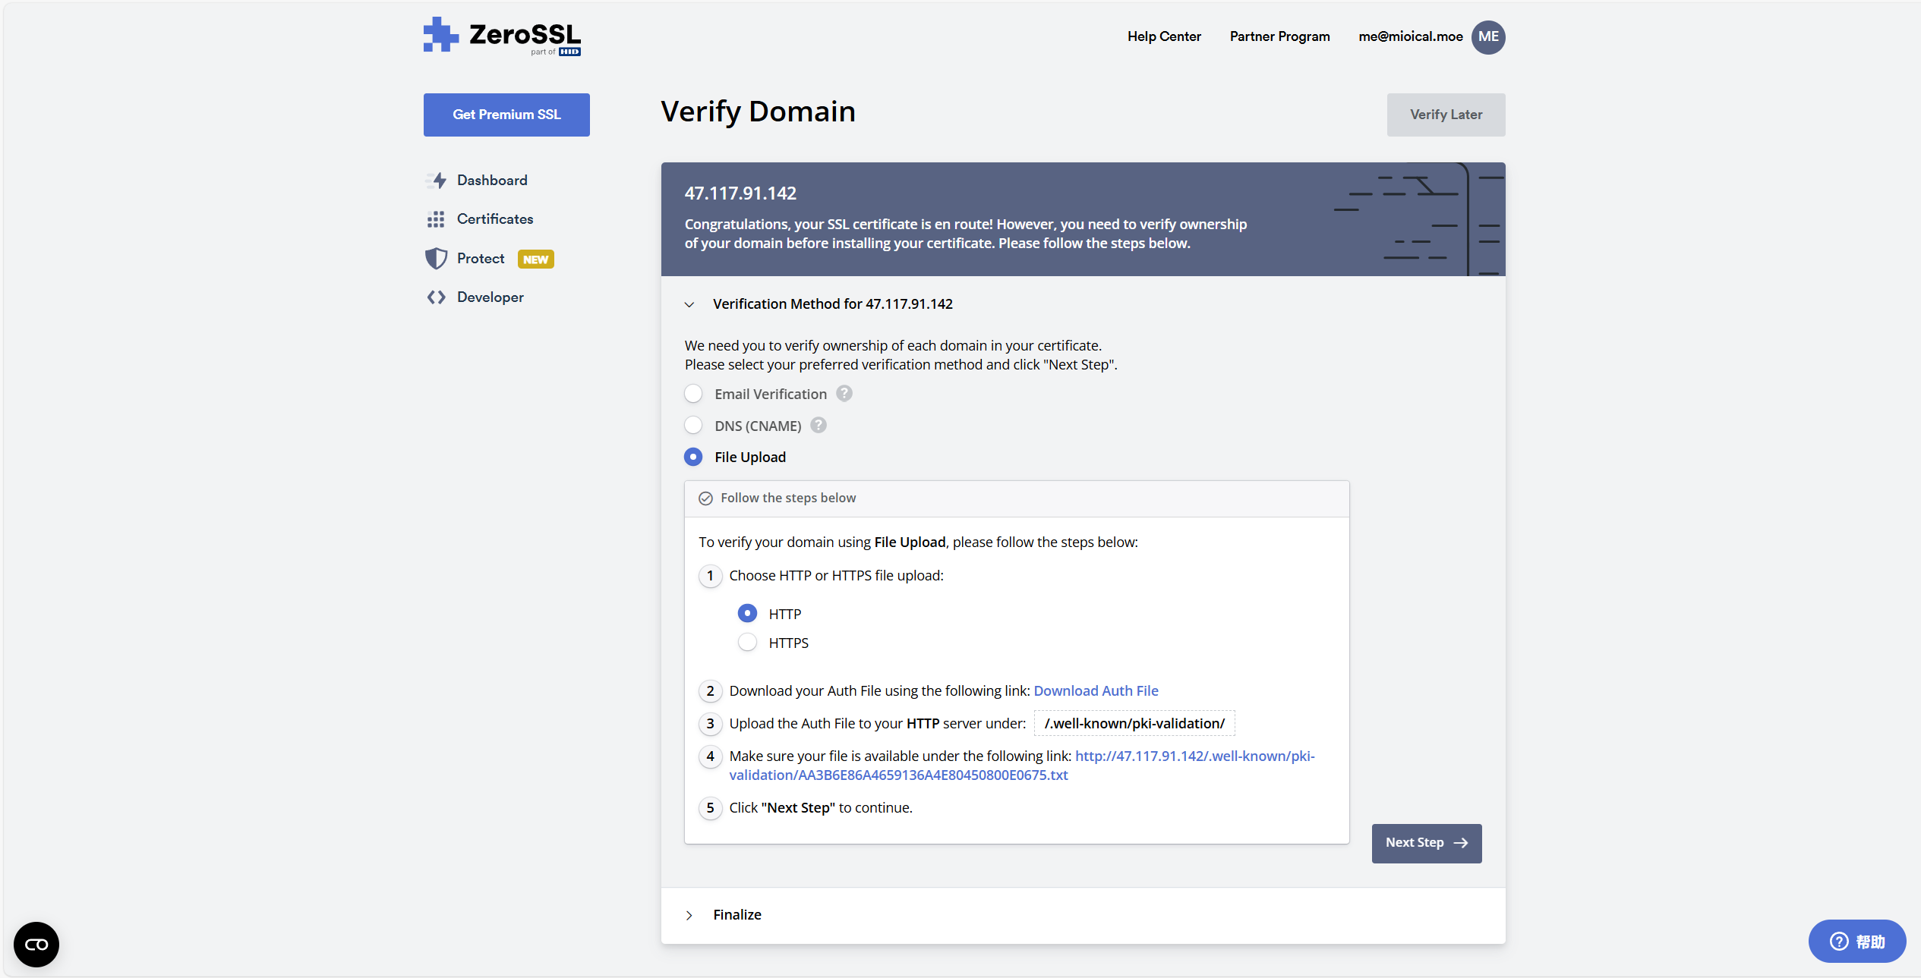Click Email Verification help question mark
Viewport: 1921px width, 978px height.
(844, 394)
